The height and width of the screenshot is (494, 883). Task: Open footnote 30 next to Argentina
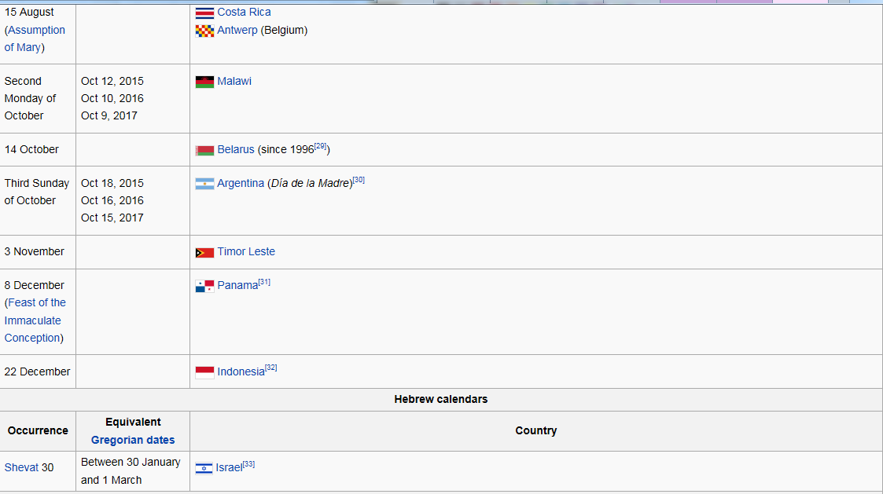(359, 180)
